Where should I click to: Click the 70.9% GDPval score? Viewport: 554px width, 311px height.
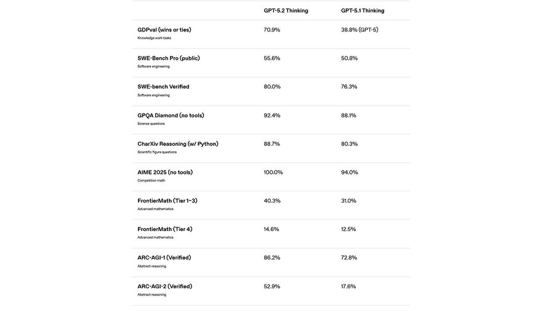[x=272, y=30]
